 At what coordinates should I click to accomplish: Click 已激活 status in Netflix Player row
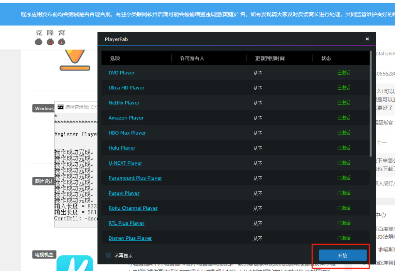click(x=344, y=103)
